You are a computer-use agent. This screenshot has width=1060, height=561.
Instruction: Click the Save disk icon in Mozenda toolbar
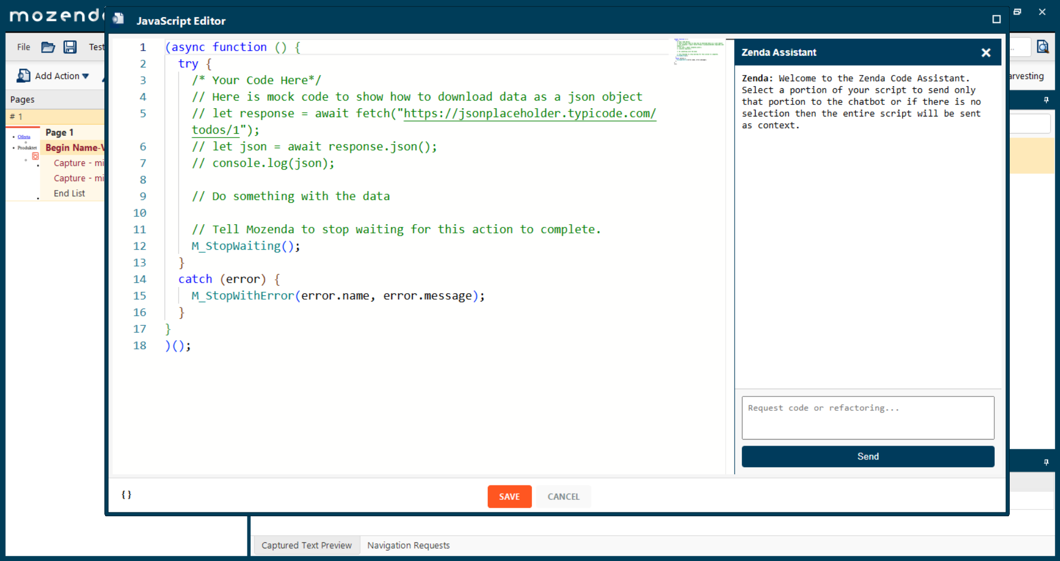[70, 47]
